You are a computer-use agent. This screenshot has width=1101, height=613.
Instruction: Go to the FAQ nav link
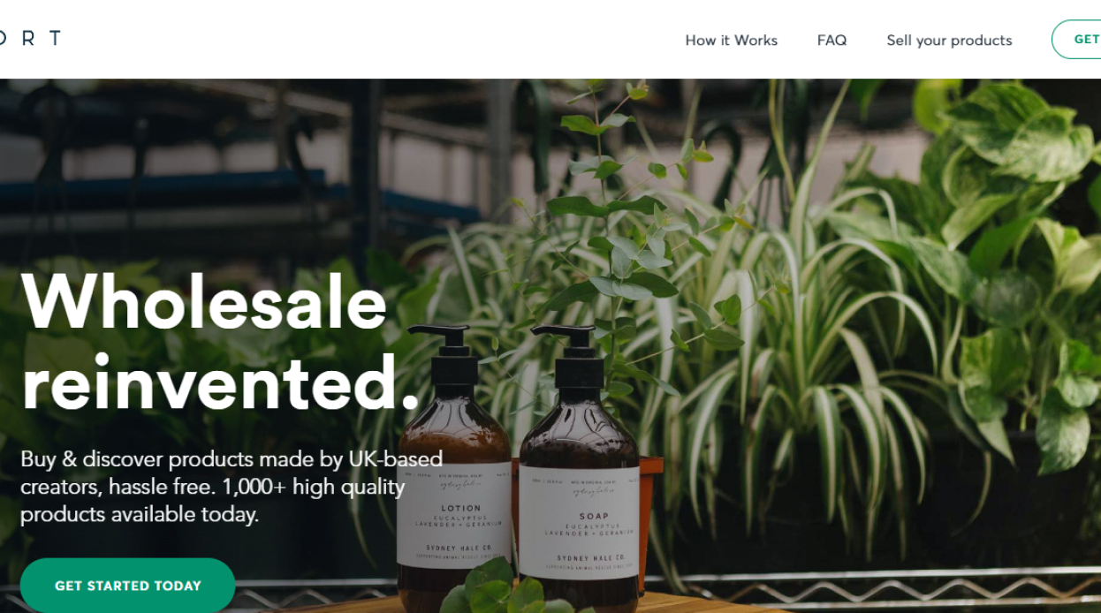(831, 40)
